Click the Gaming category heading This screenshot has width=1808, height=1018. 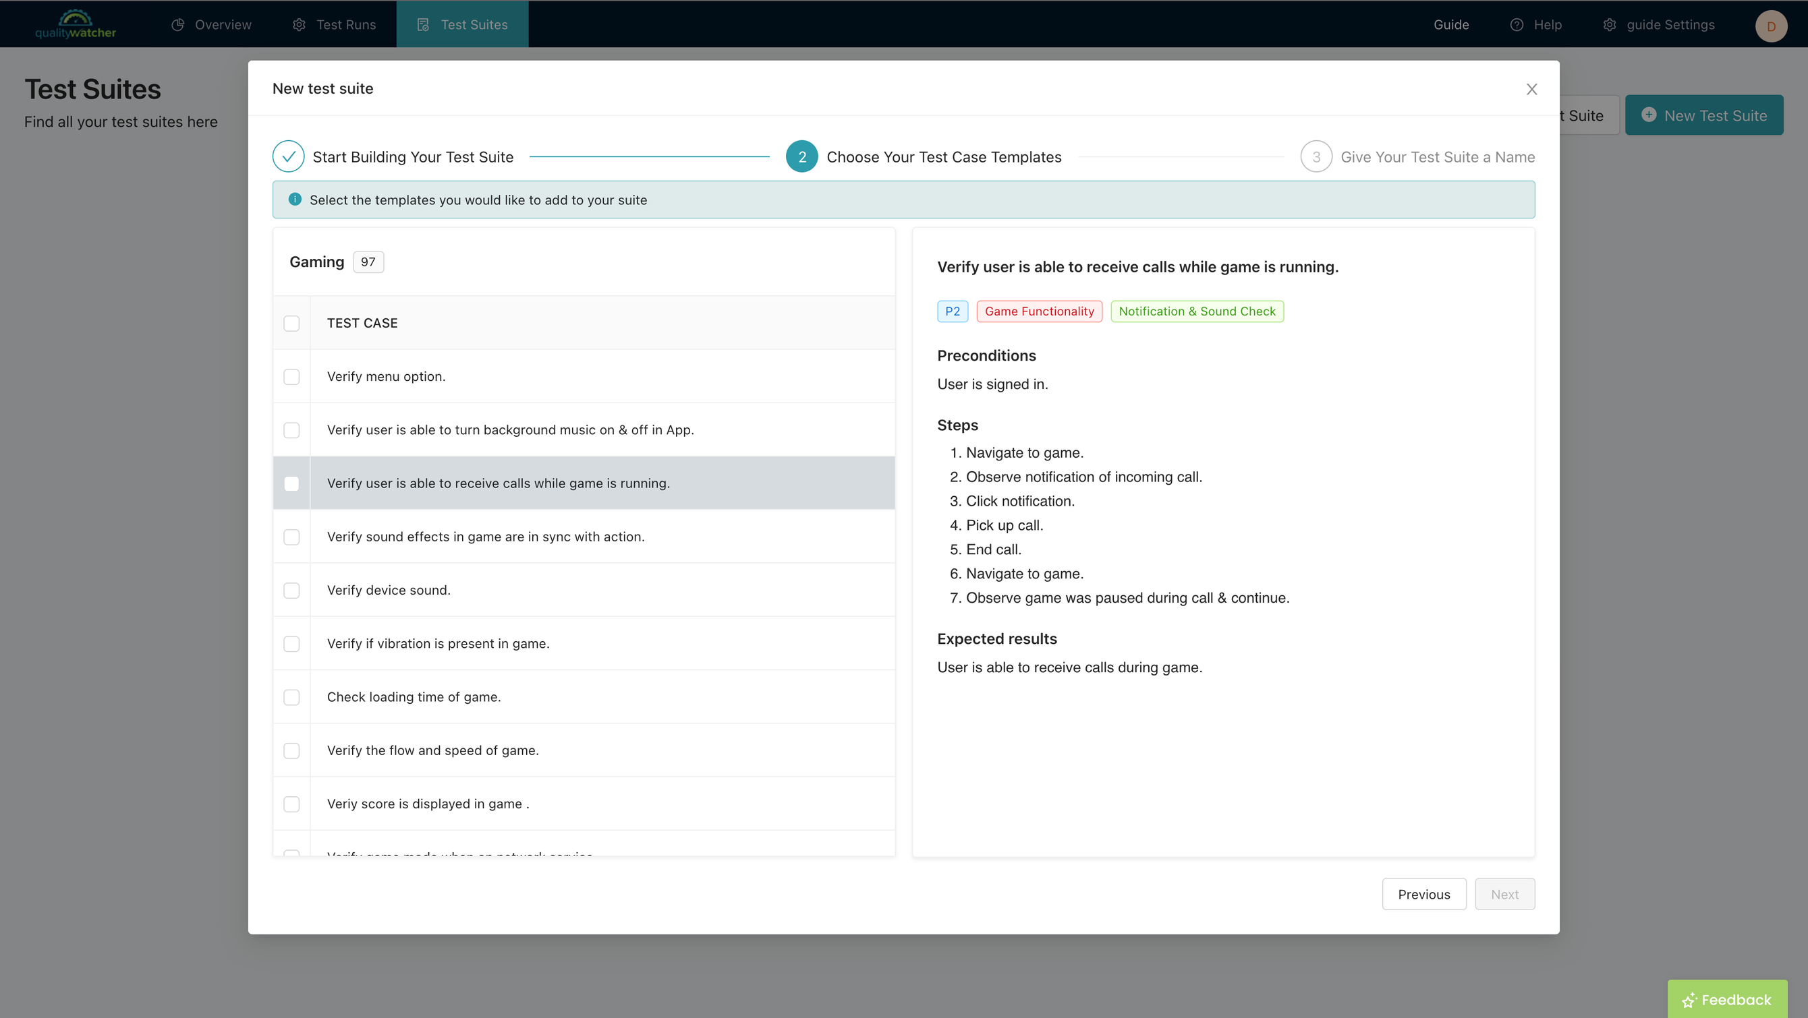click(x=316, y=262)
